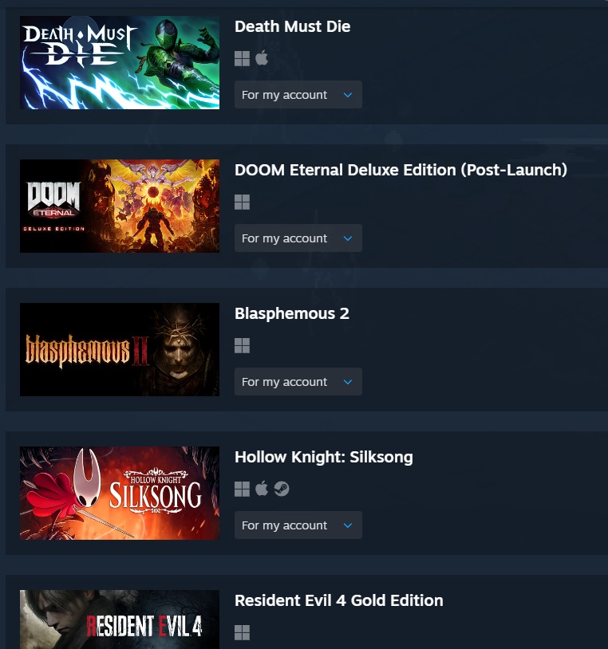
Task: Expand account dropdown for Hollow Knight: Silksong
Action: click(x=298, y=525)
